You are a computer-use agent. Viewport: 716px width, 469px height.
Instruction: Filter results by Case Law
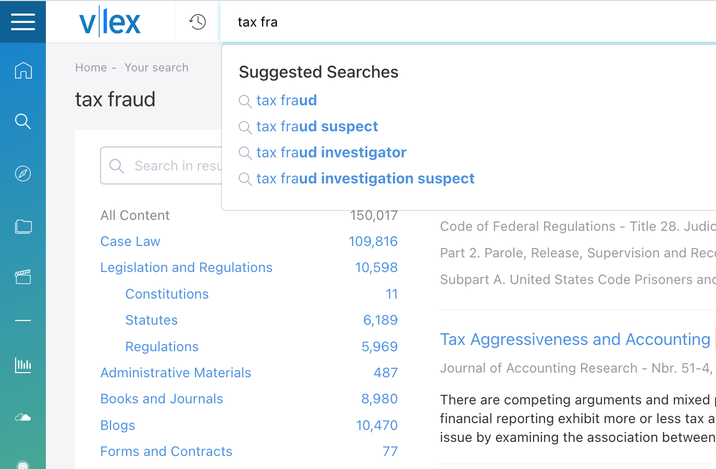pos(130,241)
